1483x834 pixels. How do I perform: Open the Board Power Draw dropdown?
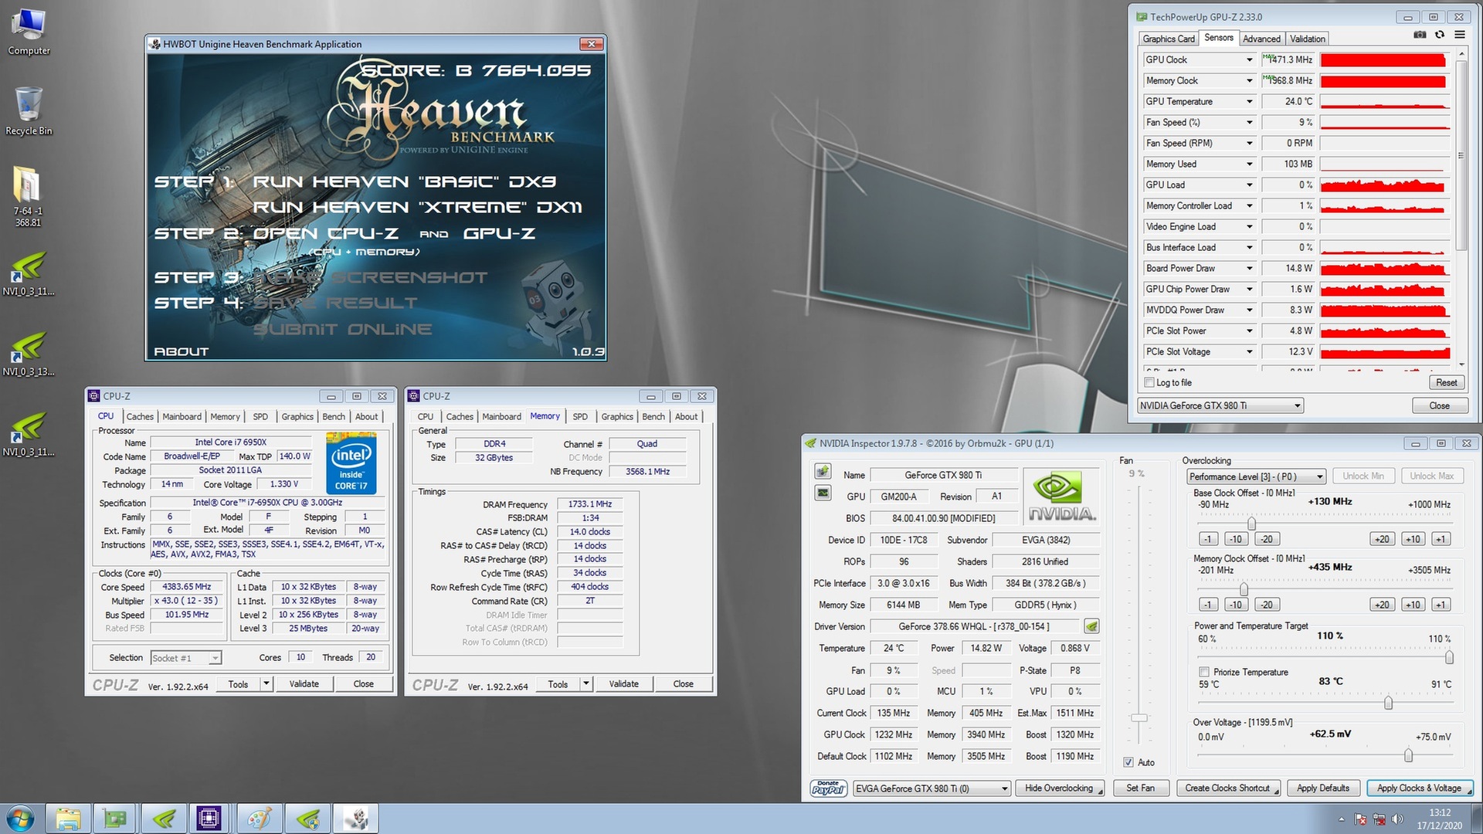1249,269
